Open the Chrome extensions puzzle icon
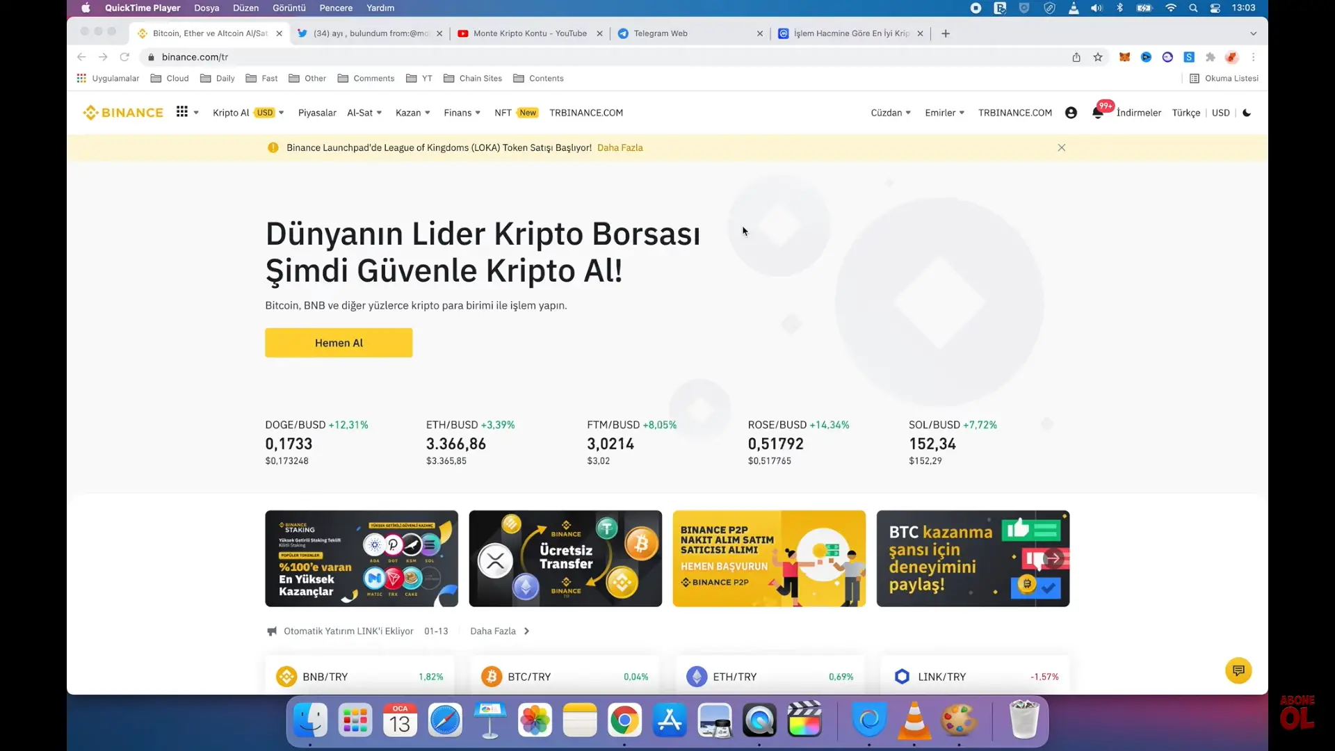The image size is (1335, 751). (1211, 57)
